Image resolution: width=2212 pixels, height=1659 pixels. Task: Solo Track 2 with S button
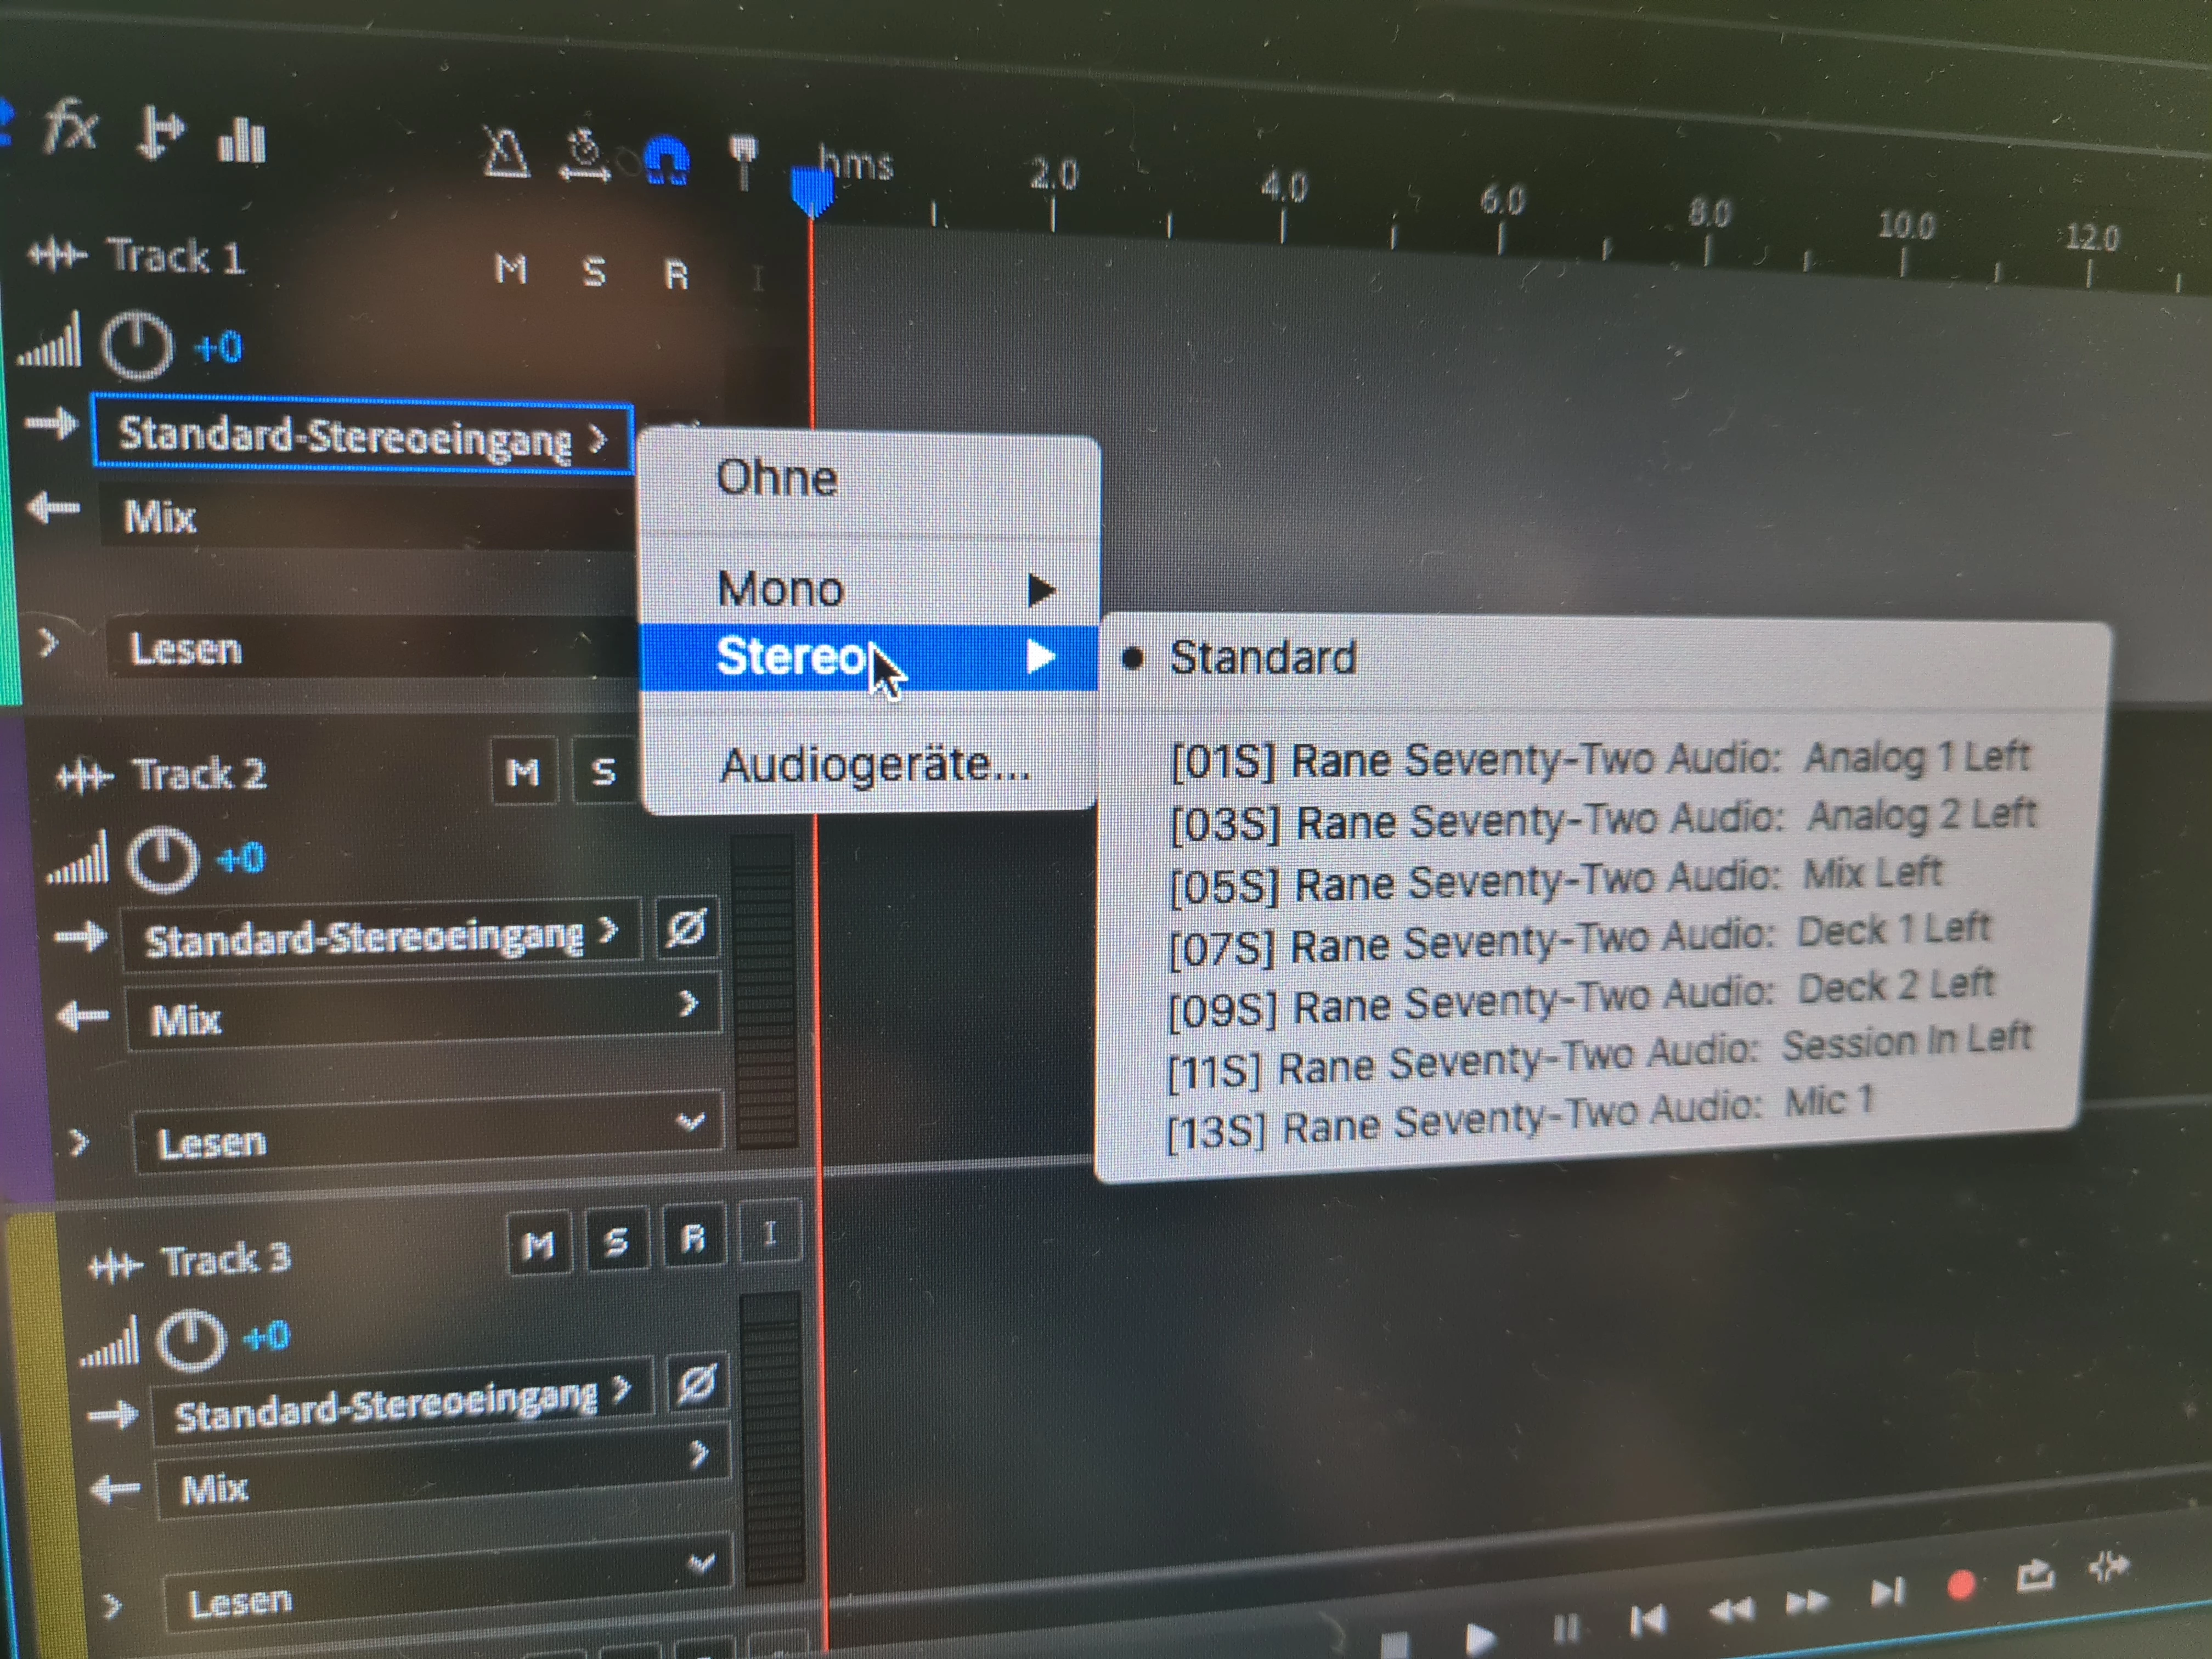[x=603, y=772]
